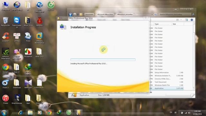Launch Google Chrome desktop shortcut
Screen dimensions: 206x116
(5, 69)
